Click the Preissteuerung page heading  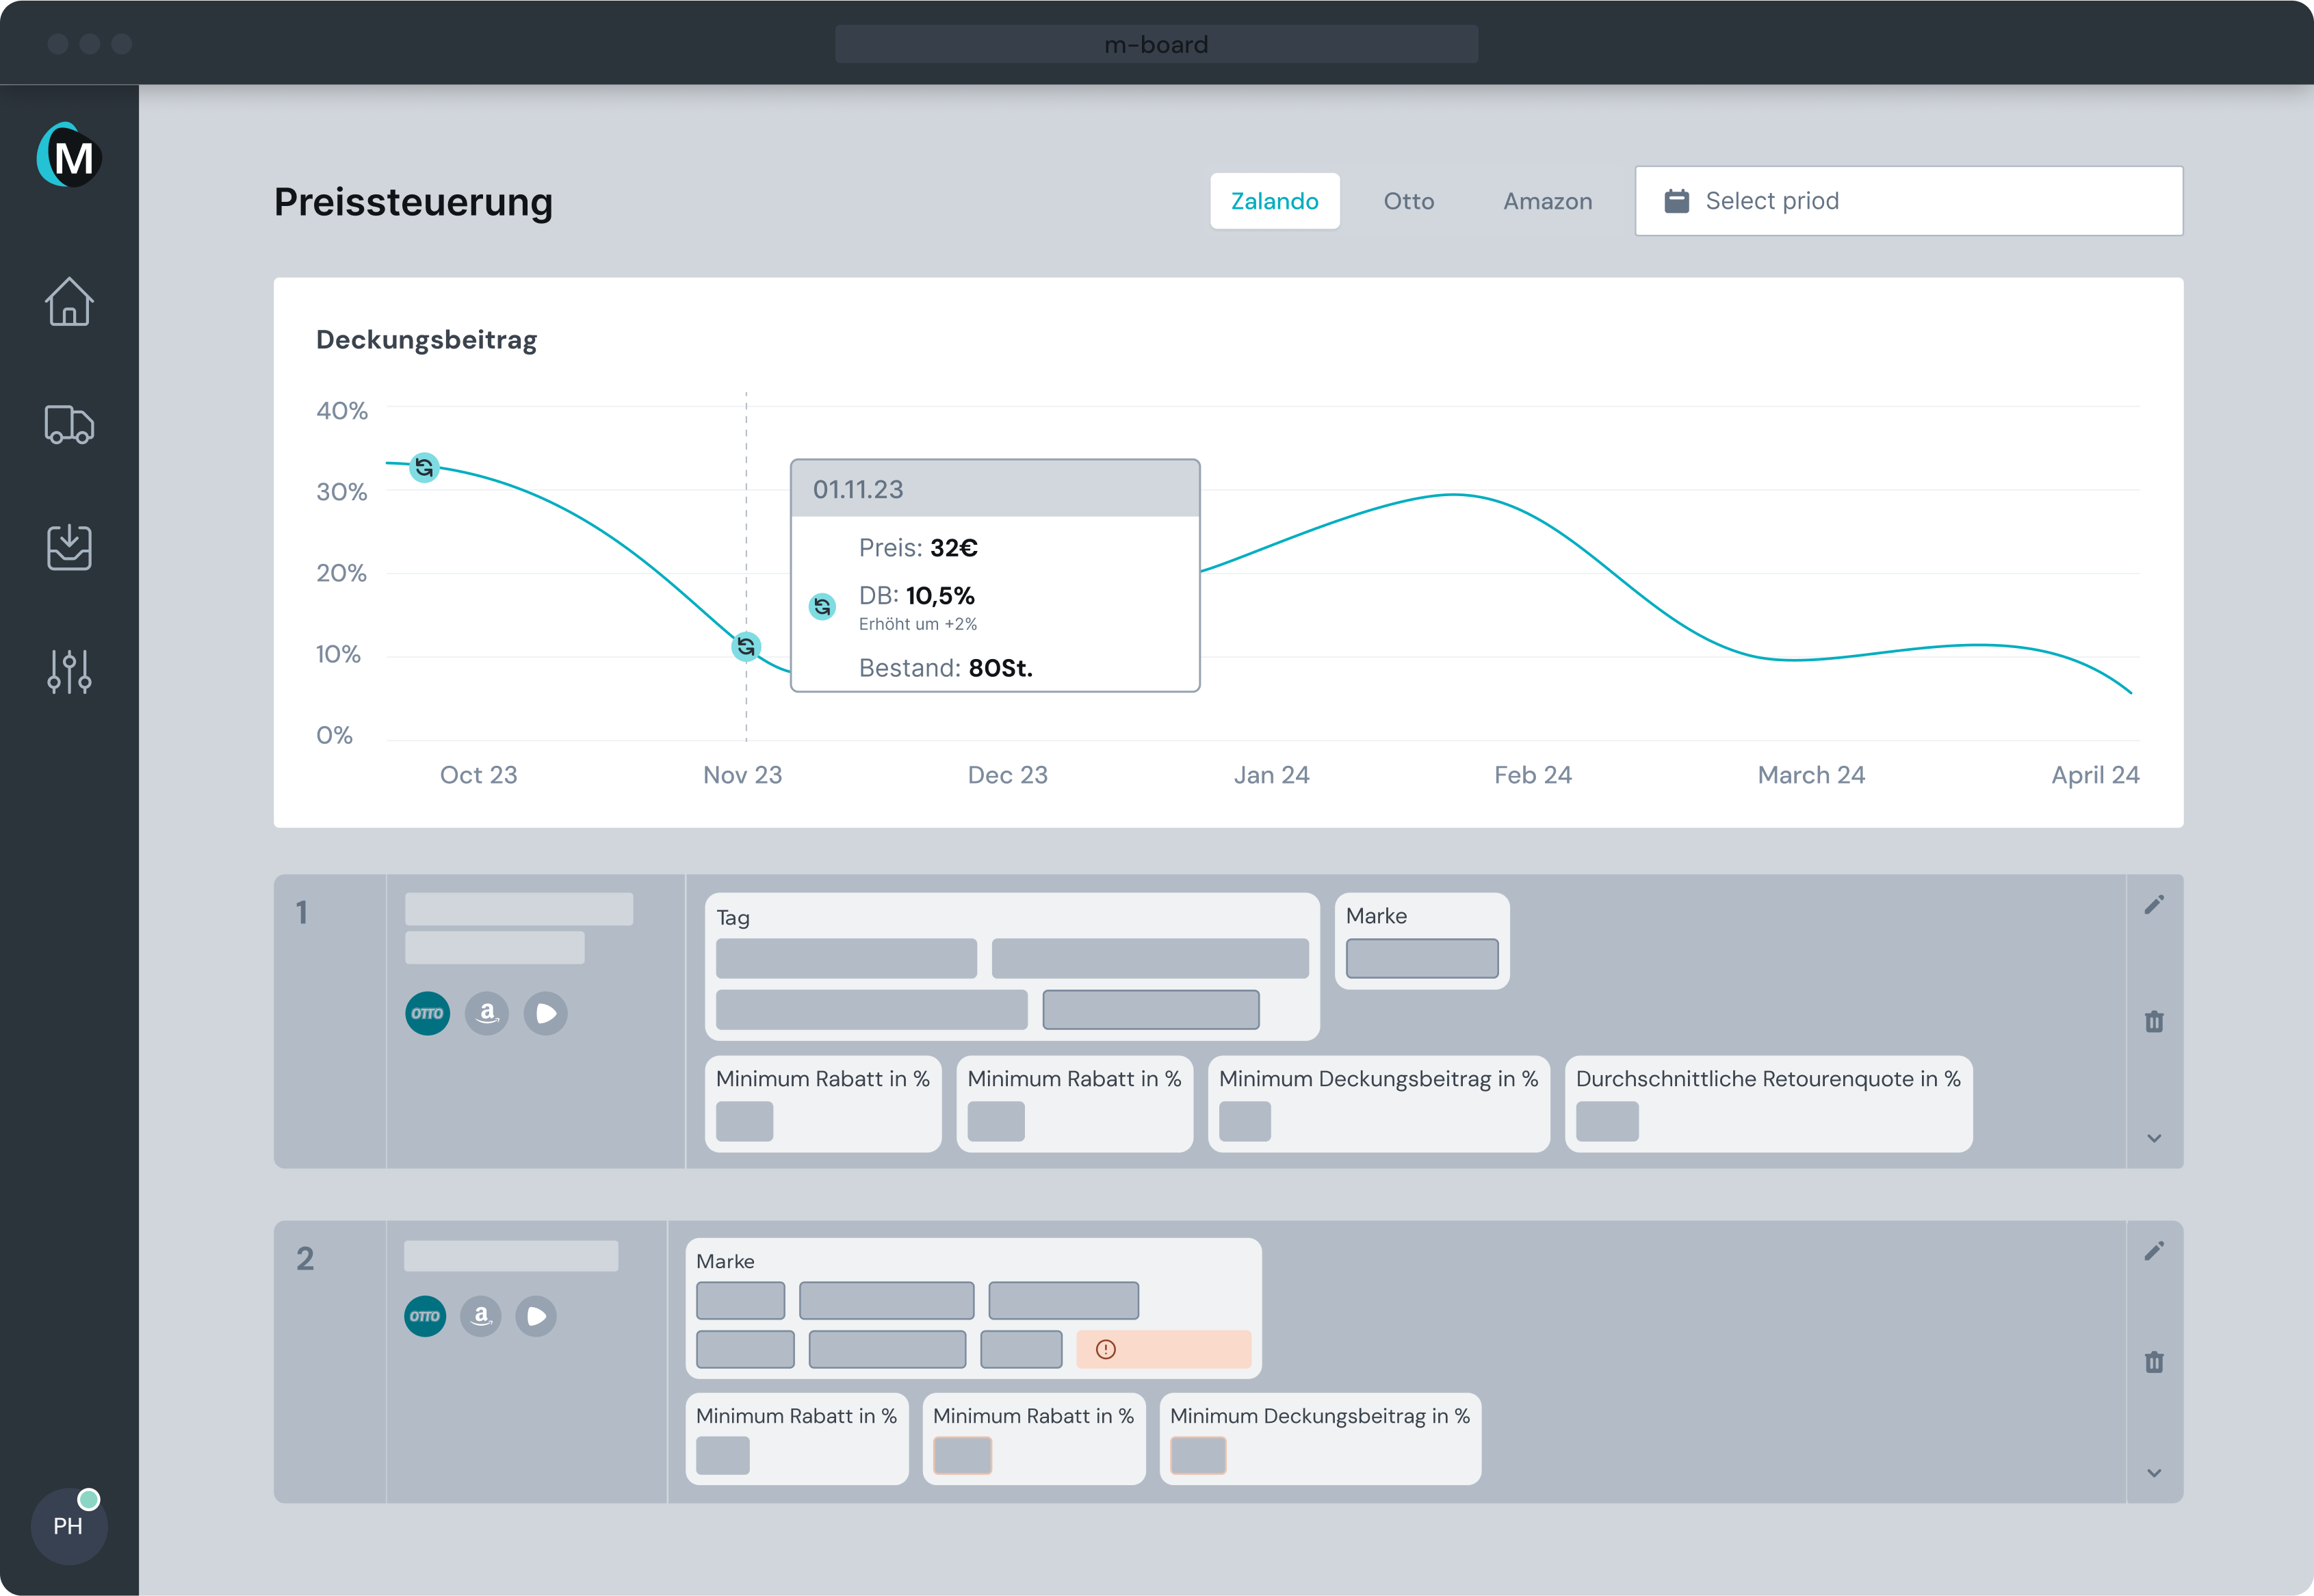(x=413, y=202)
